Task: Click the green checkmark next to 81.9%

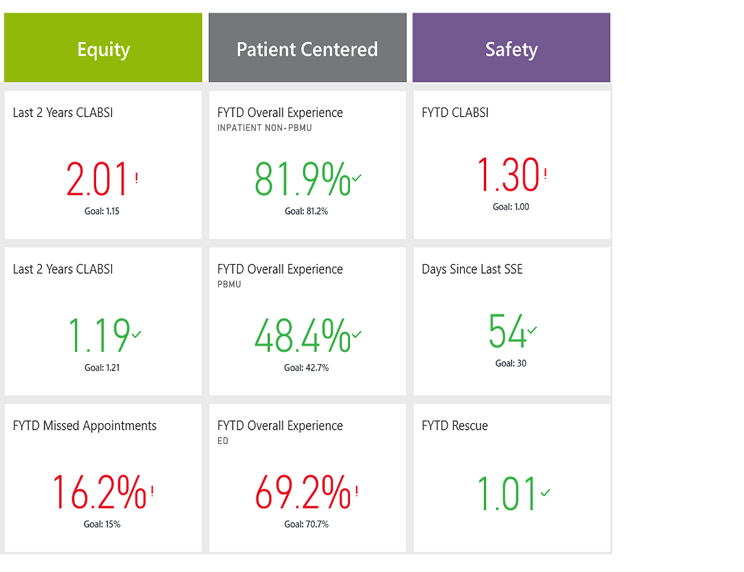Action: 357,178
